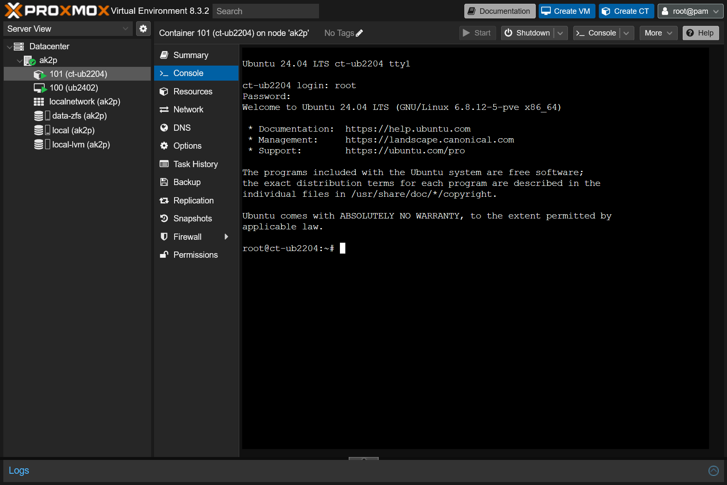This screenshot has height=485, width=727.
Task: Click the Task History list icon
Action: (164, 164)
